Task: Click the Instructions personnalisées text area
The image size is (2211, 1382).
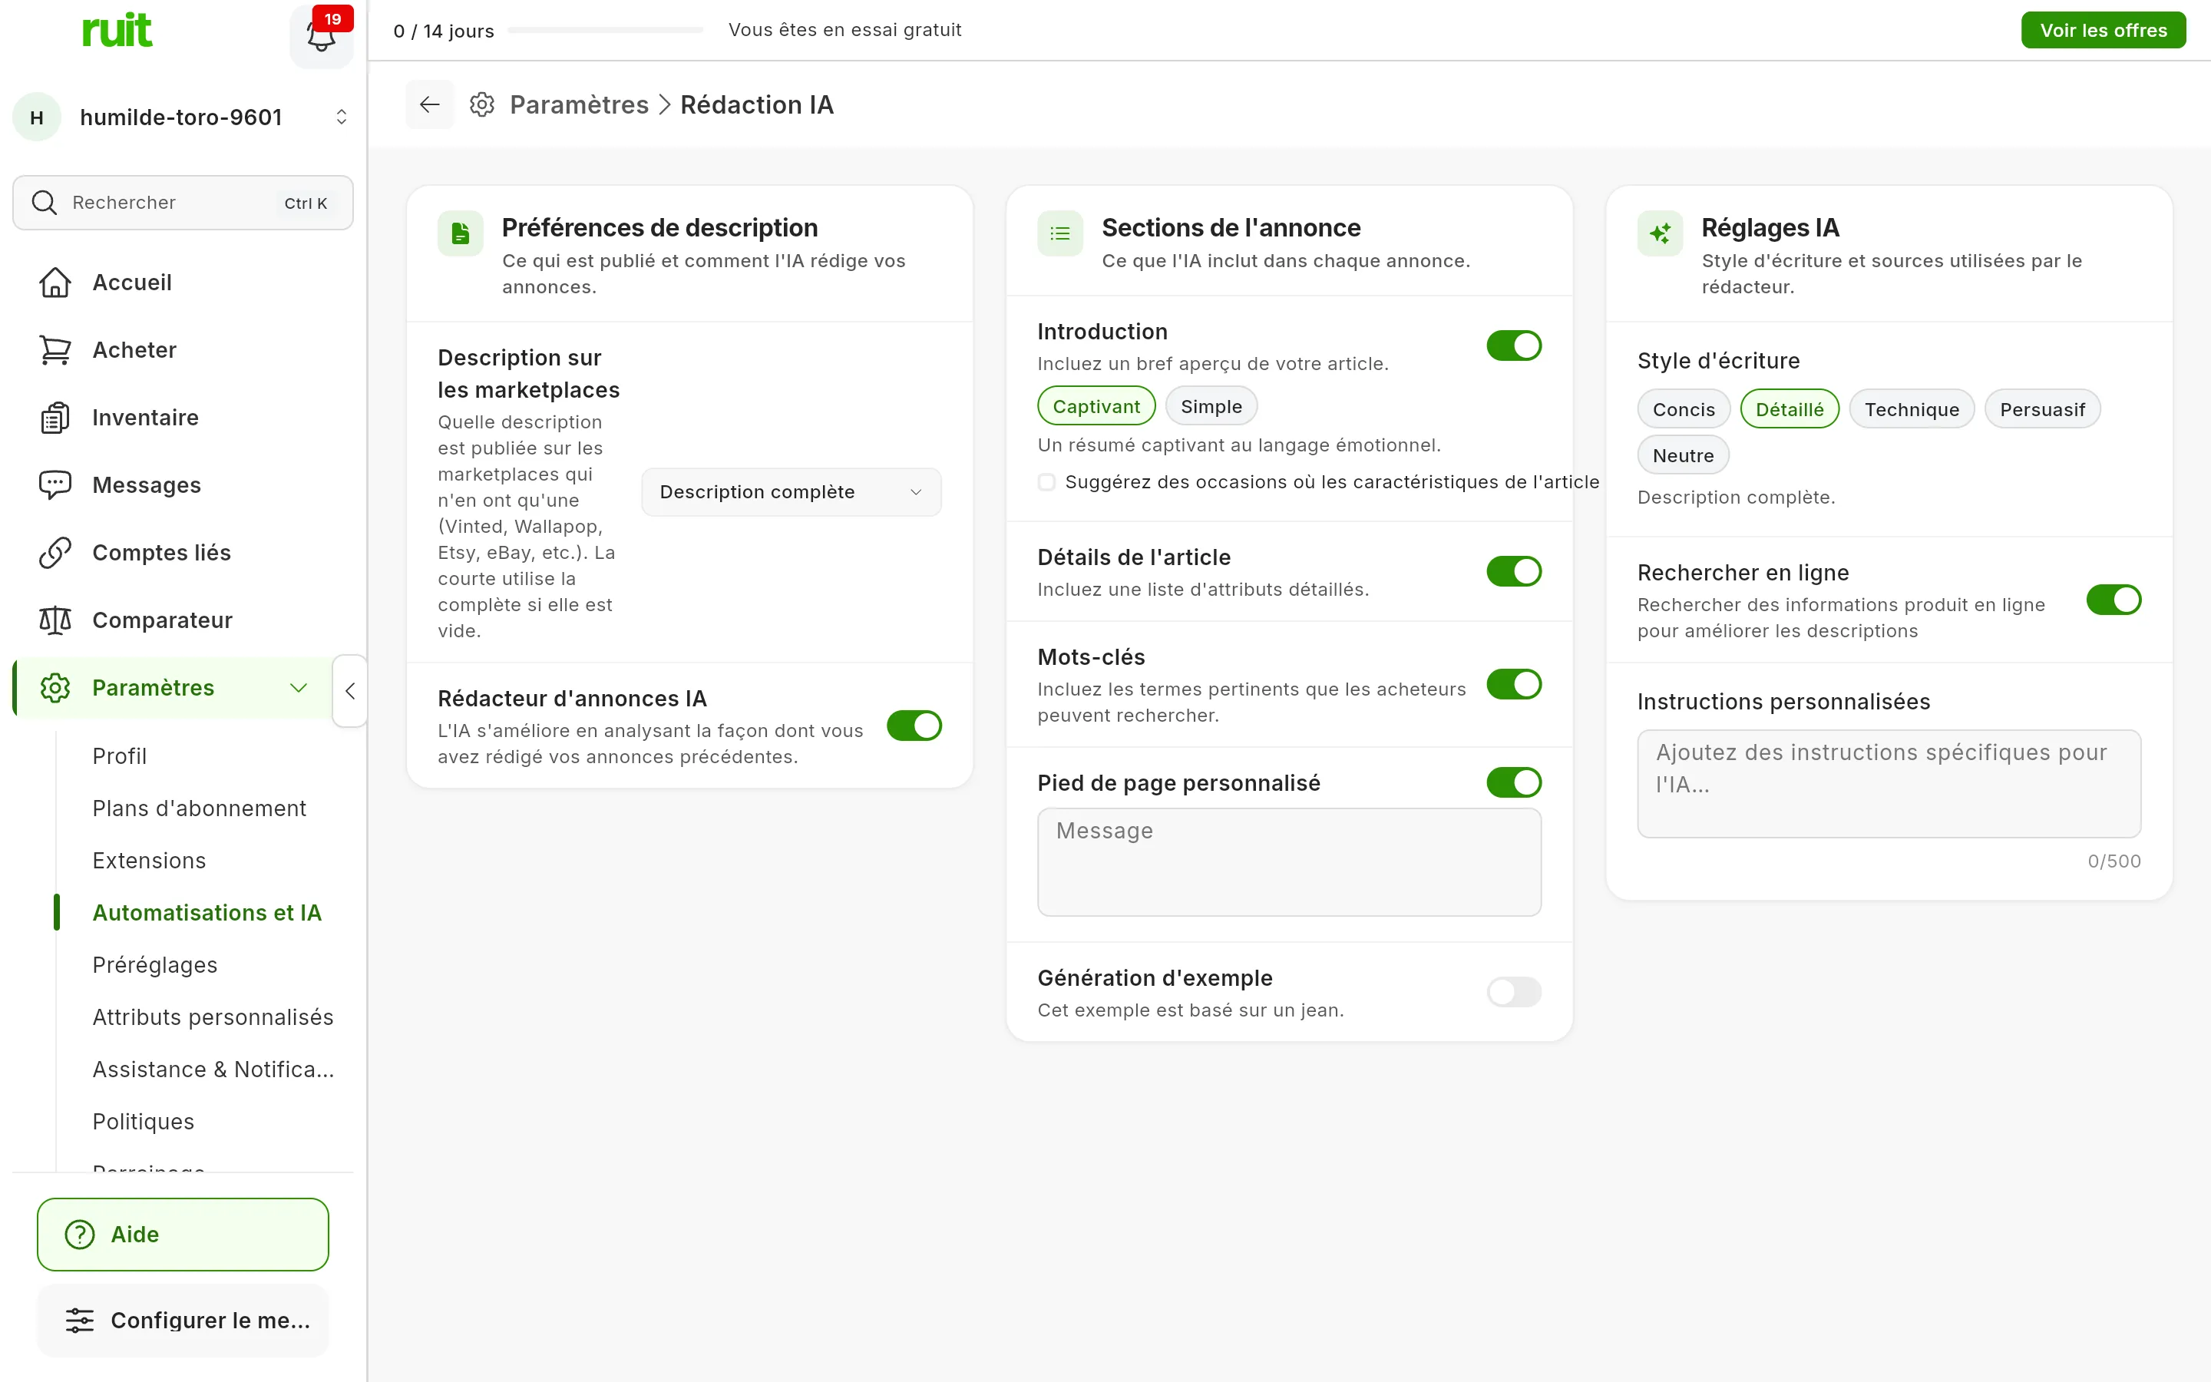Action: pos(1889,783)
